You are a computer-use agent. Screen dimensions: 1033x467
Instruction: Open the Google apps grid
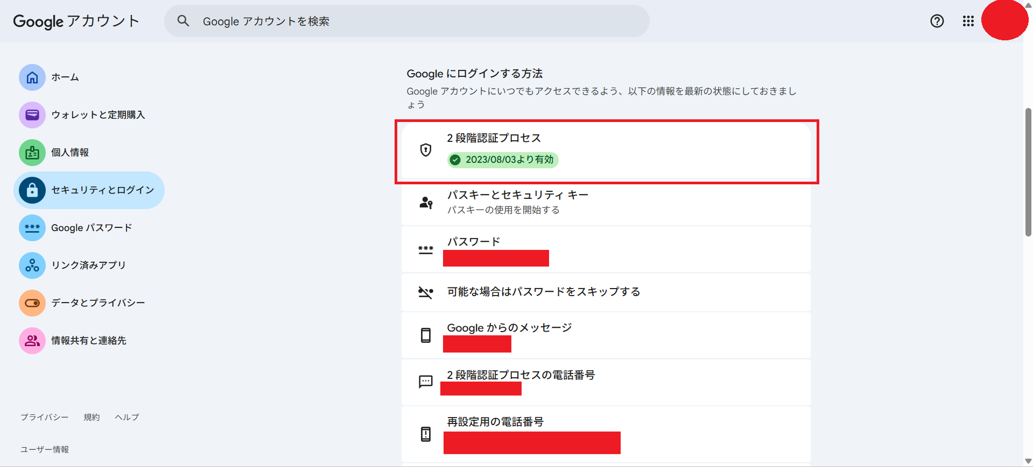[x=968, y=21]
